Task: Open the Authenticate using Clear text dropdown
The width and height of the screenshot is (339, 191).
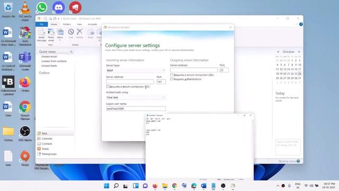Action: point(136,98)
